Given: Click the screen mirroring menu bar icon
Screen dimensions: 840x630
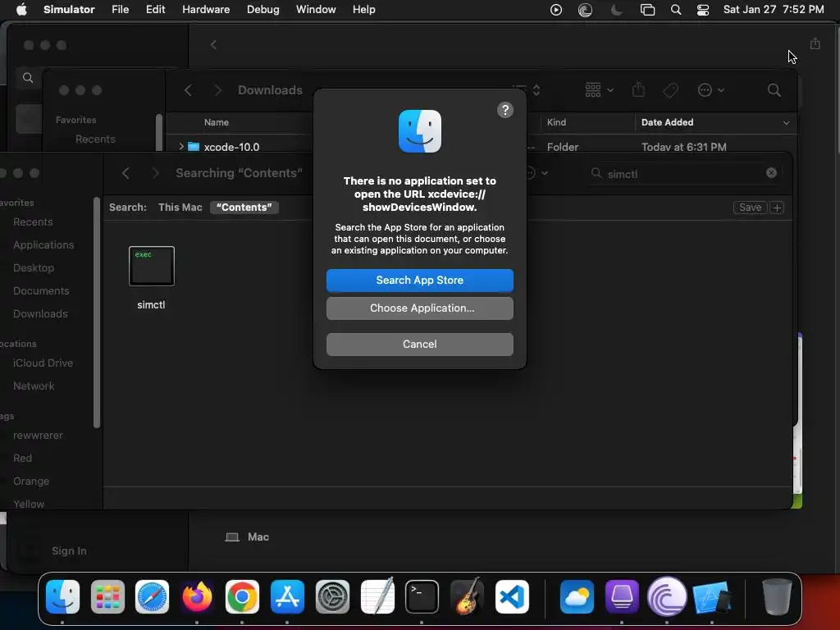Looking at the screenshot, I should tap(647, 10).
